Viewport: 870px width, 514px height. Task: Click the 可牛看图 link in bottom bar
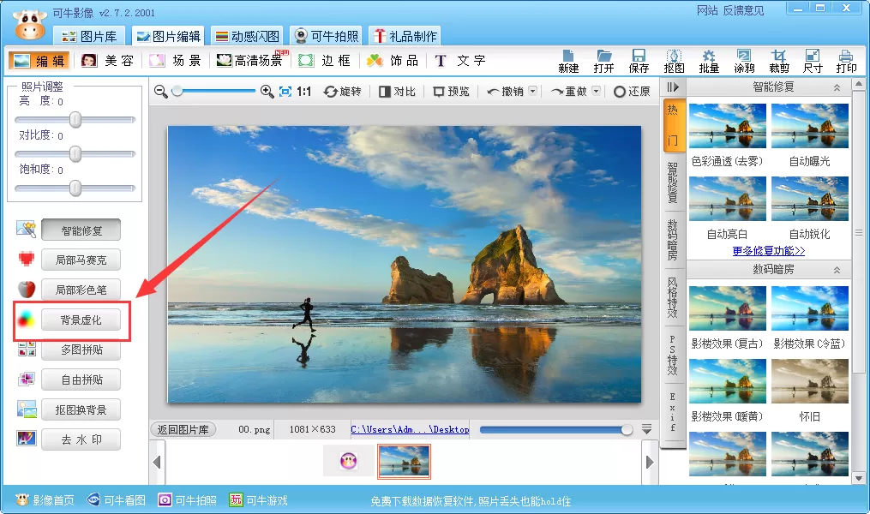[117, 500]
